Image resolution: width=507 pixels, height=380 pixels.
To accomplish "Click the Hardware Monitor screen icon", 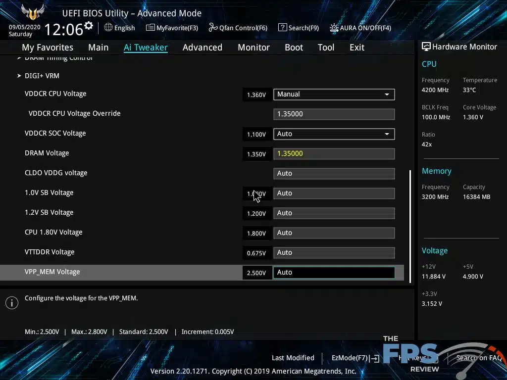I will coord(426,47).
